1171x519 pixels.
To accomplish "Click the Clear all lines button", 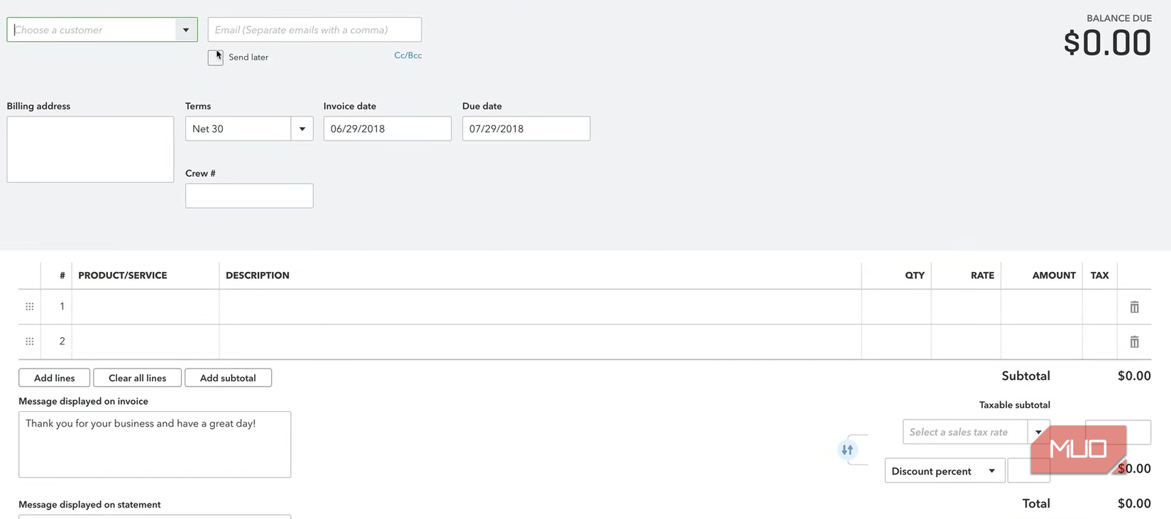I will click(138, 378).
